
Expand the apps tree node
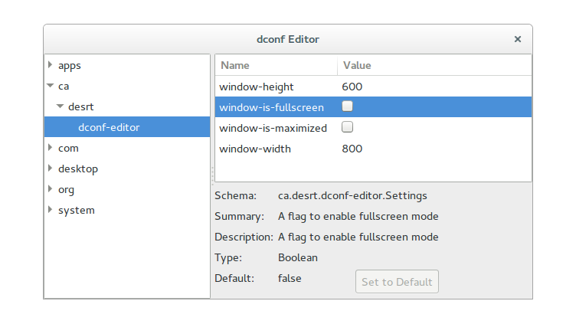tap(51, 65)
